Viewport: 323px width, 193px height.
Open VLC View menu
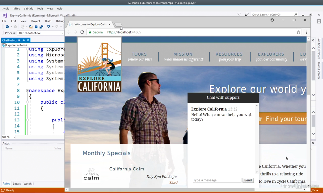point(50,9)
